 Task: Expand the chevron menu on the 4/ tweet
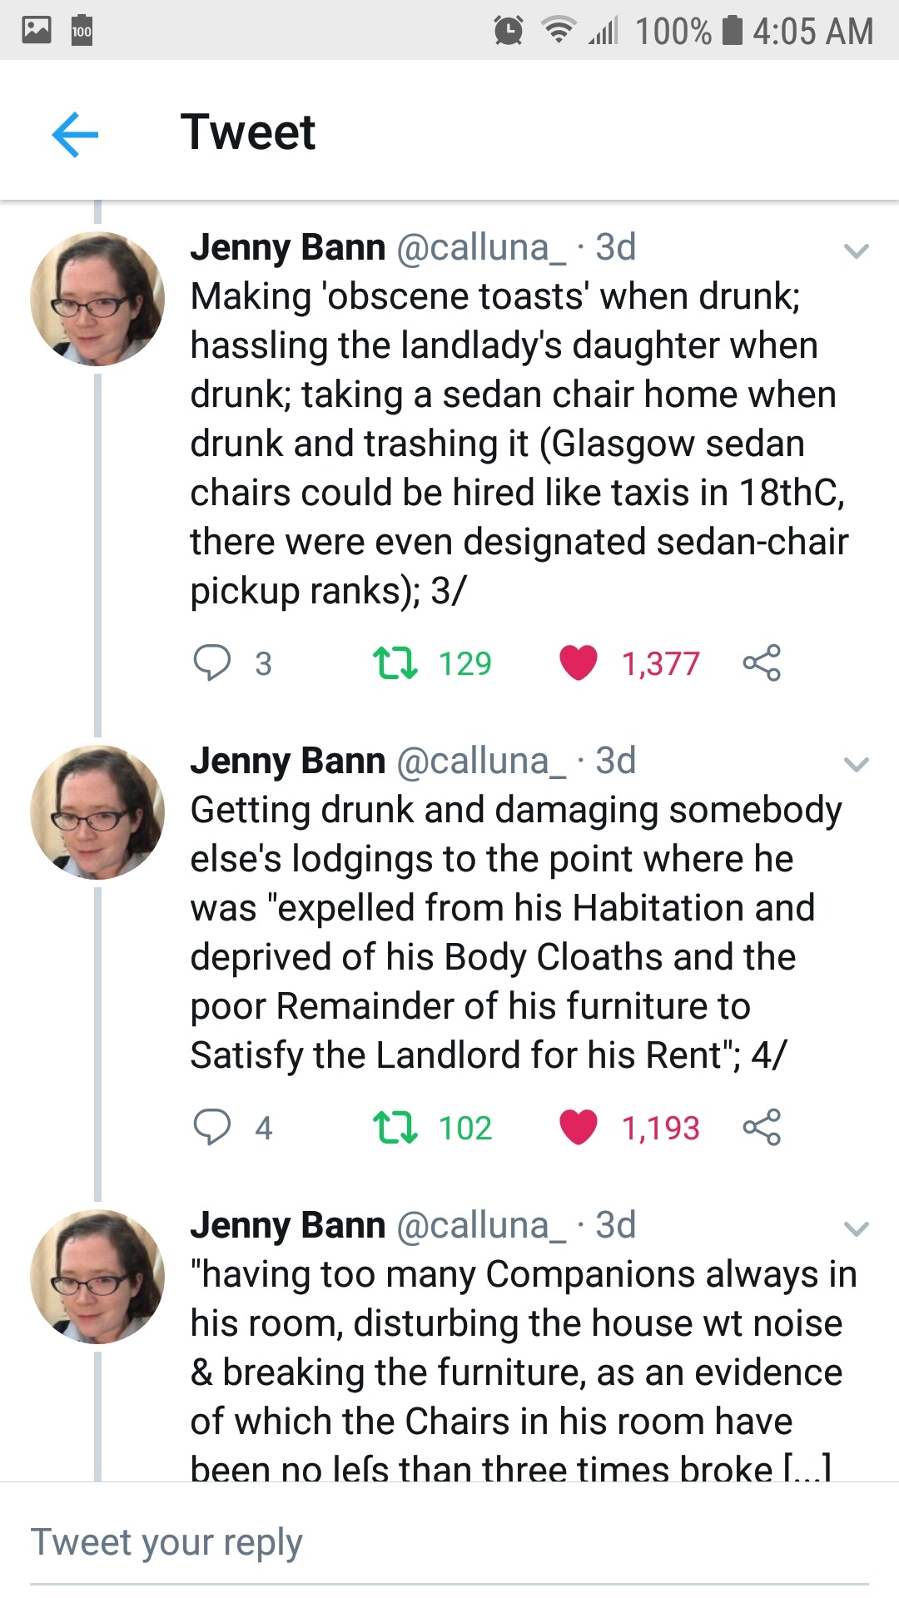(x=856, y=764)
